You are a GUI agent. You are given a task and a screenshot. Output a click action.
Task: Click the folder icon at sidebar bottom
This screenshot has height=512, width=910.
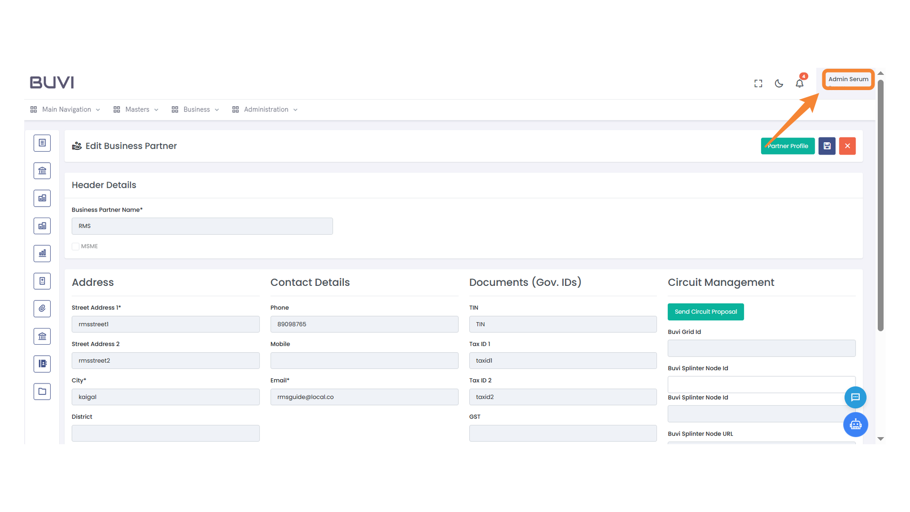tap(42, 391)
